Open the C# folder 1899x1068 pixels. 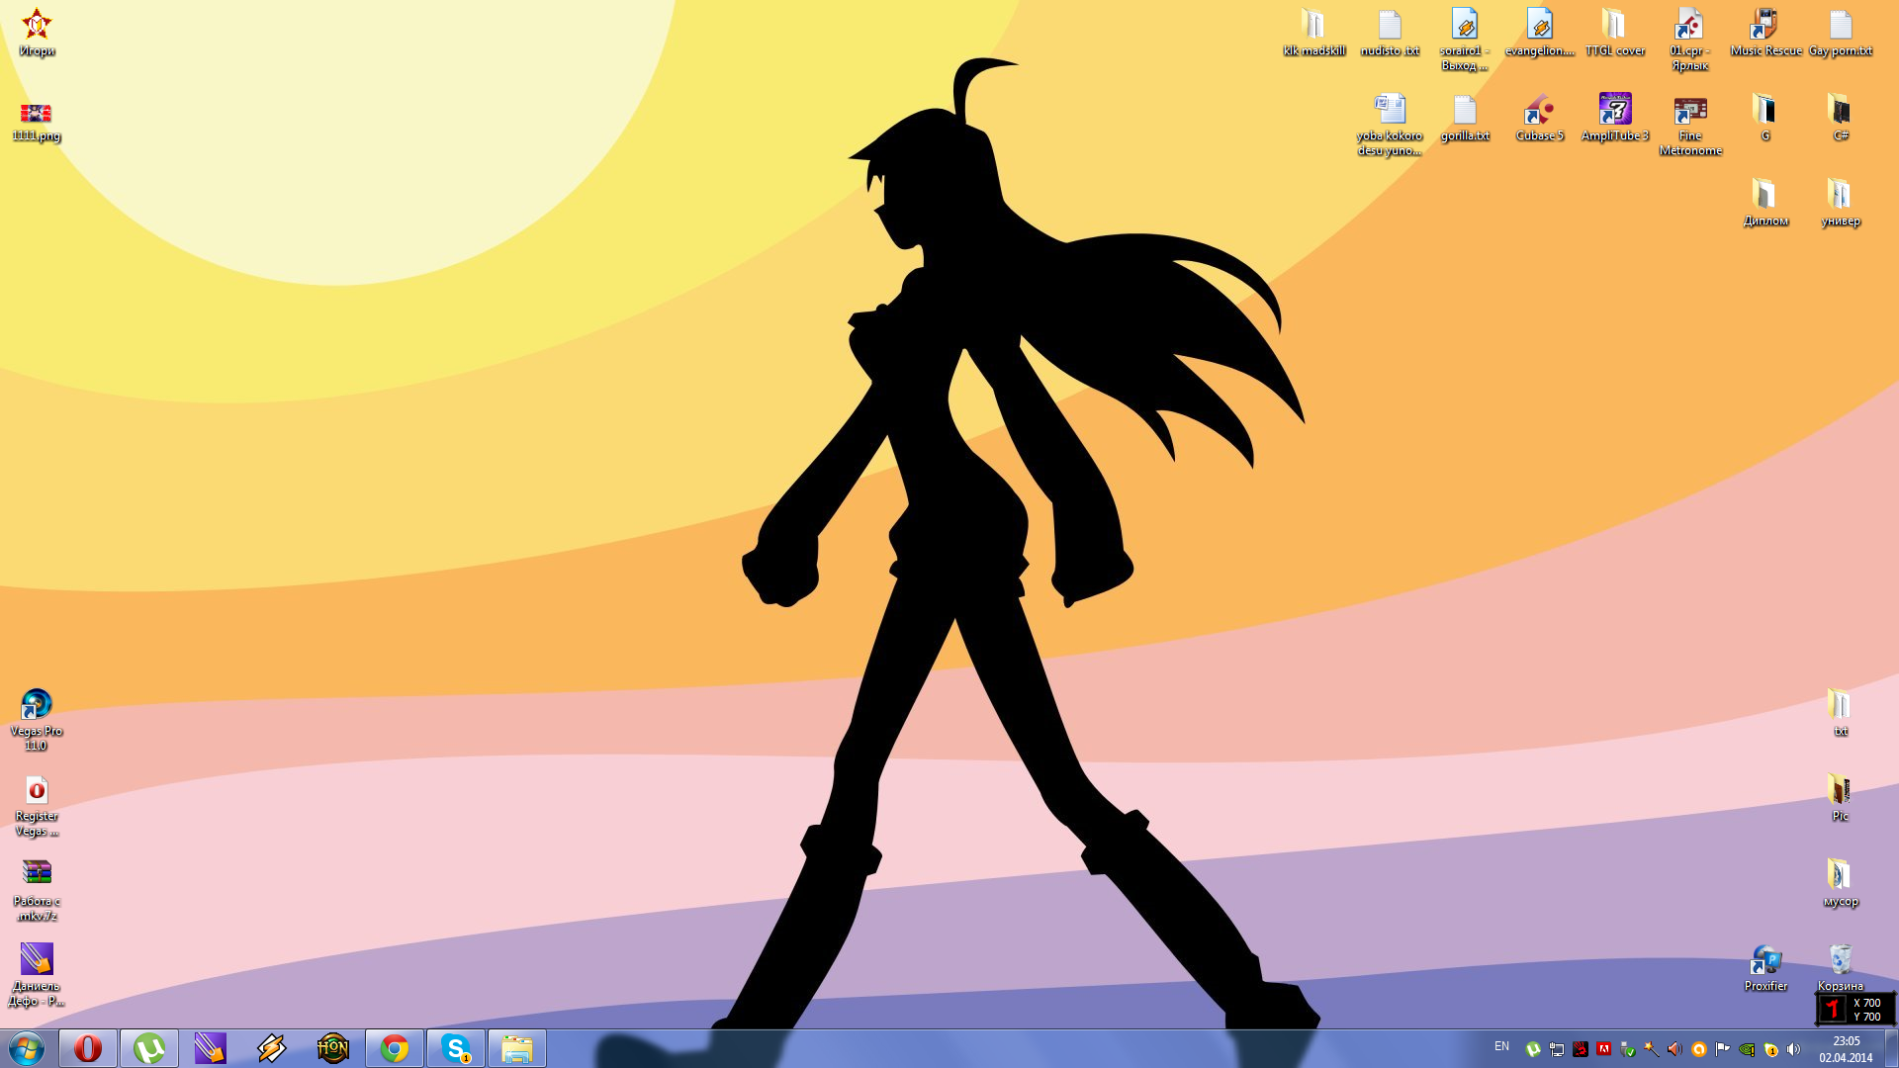pyautogui.click(x=1841, y=119)
